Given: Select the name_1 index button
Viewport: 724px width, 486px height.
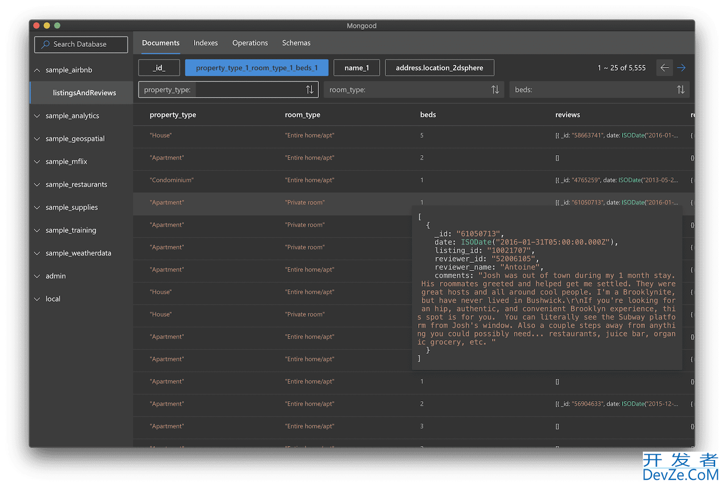Looking at the screenshot, I should pos(357,68).
